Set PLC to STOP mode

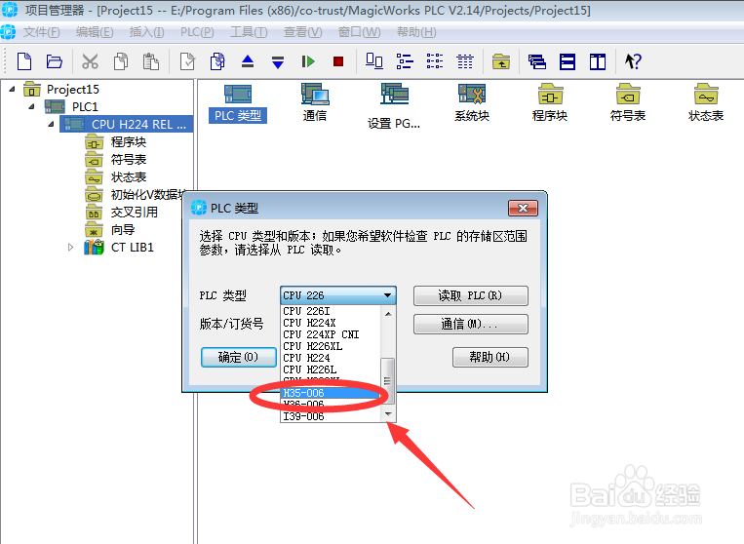[338, 61]
